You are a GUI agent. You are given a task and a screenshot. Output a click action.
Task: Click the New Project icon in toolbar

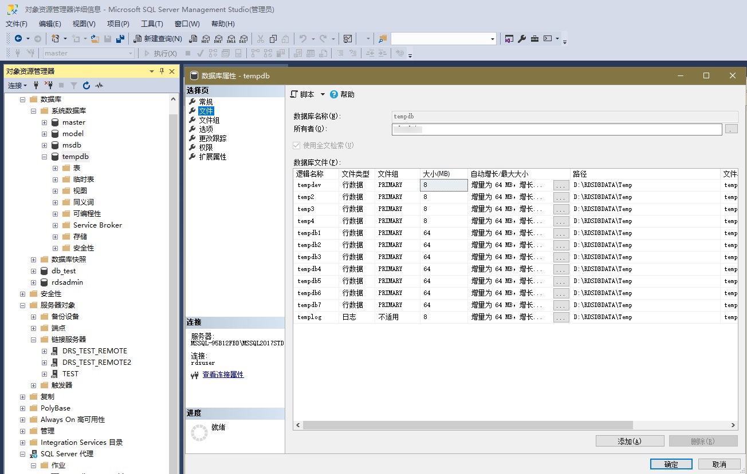(56, 39)
